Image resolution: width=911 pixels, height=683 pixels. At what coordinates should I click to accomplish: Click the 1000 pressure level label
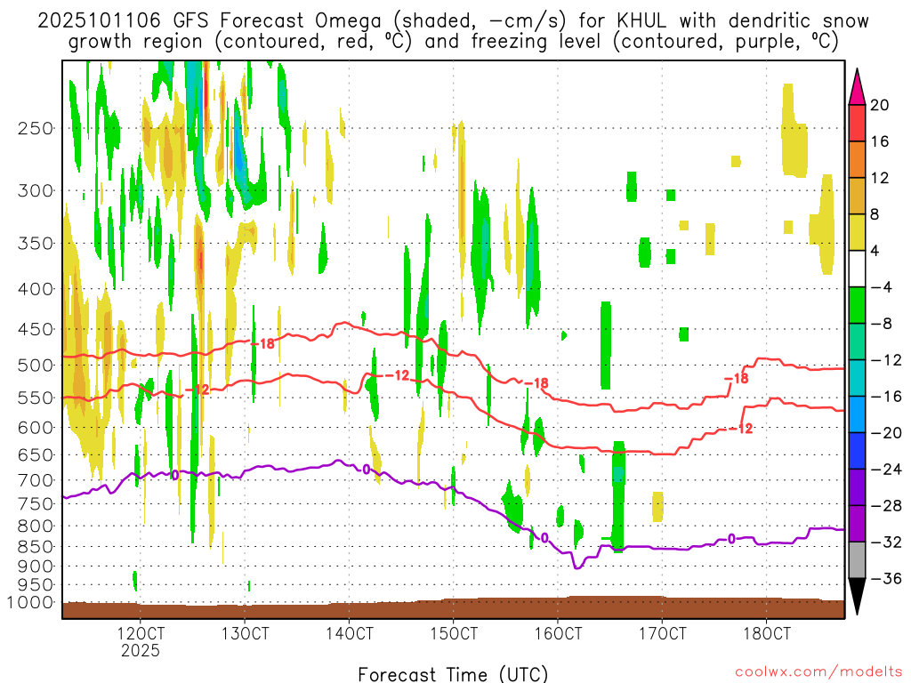click(x=31, y=603)
